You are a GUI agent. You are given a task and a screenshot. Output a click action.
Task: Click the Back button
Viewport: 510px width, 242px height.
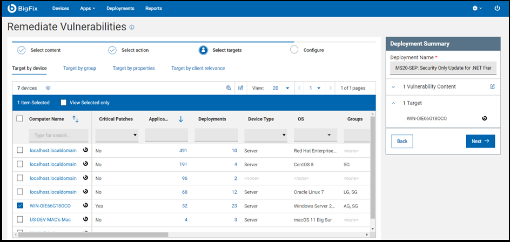[402, 141]
